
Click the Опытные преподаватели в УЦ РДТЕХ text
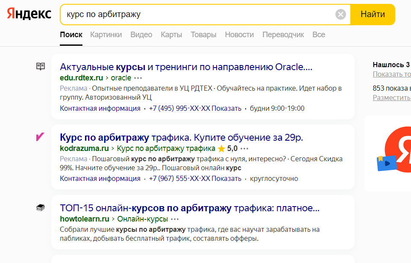[152, 89]
